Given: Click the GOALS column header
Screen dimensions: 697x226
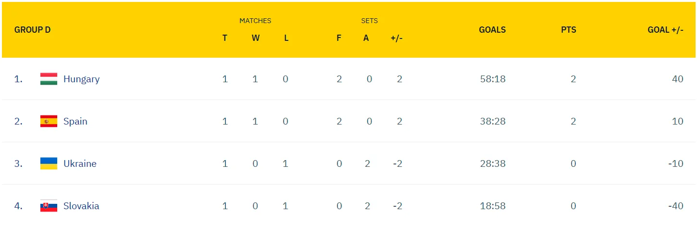Looking at the screenshot, I should (492, 30).
